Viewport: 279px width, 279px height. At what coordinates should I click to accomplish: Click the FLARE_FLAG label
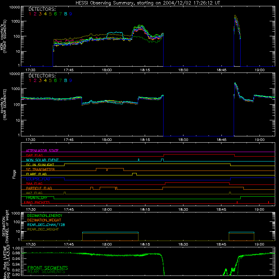36,174
